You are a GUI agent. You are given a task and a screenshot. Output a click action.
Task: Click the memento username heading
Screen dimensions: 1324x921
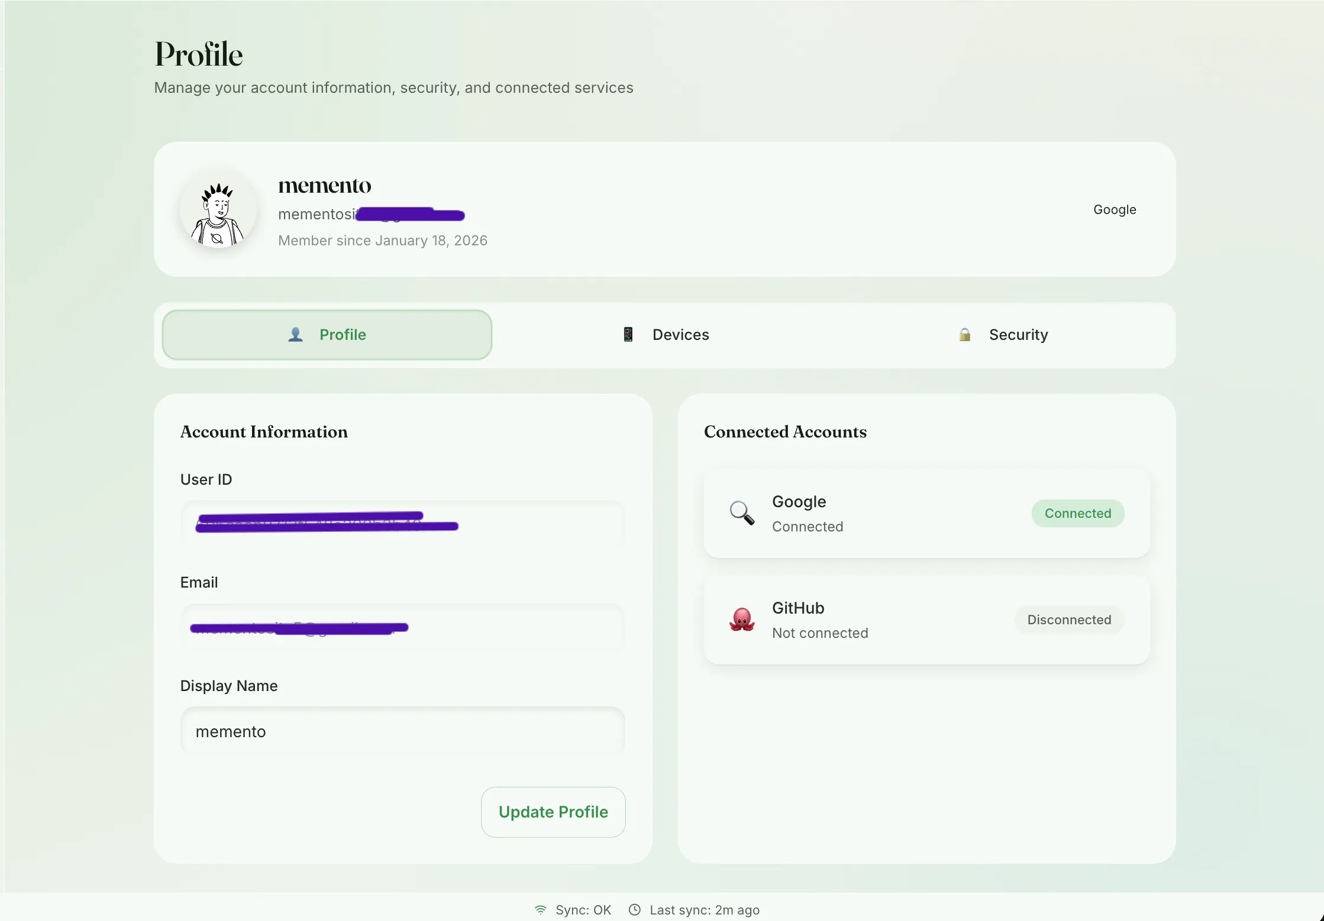[x=325, y=186]
